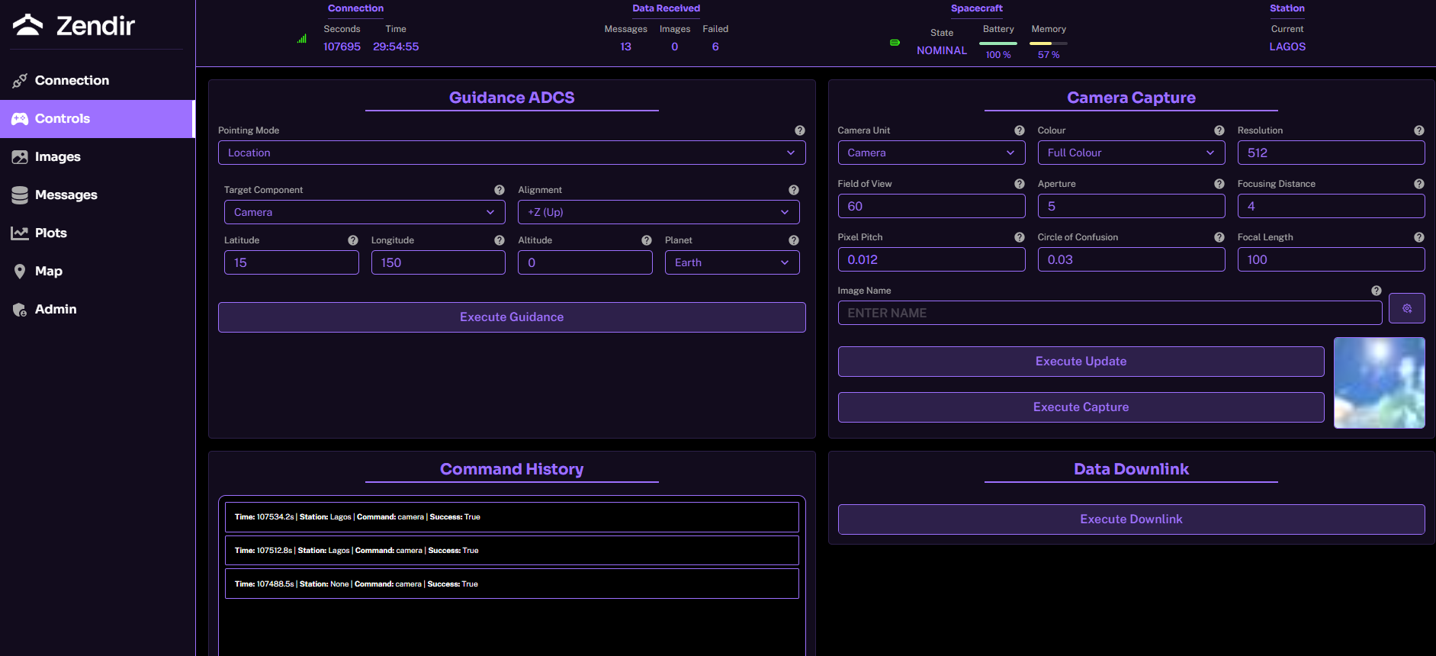The image size is (1436, 656).
Task: Switch to the Plots sidebar item
Action: [x=50, y=233]
